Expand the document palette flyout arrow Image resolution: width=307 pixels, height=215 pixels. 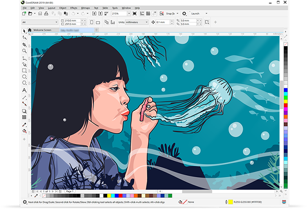click(x=31, y=195)
